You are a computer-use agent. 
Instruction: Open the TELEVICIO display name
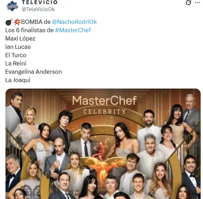(40, 2)
